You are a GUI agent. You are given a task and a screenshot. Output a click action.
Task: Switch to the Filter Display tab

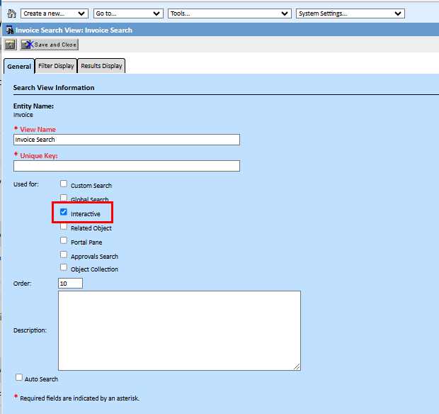click(56, 66)
